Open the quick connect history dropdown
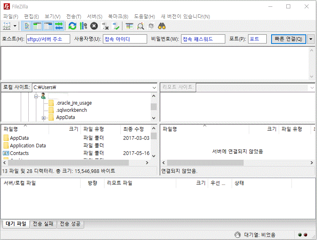 [x=311, y=39]
